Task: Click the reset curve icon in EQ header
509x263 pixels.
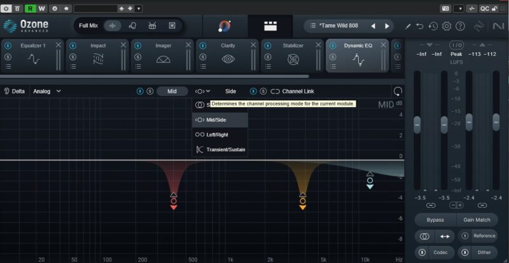Action: [398, 91]
